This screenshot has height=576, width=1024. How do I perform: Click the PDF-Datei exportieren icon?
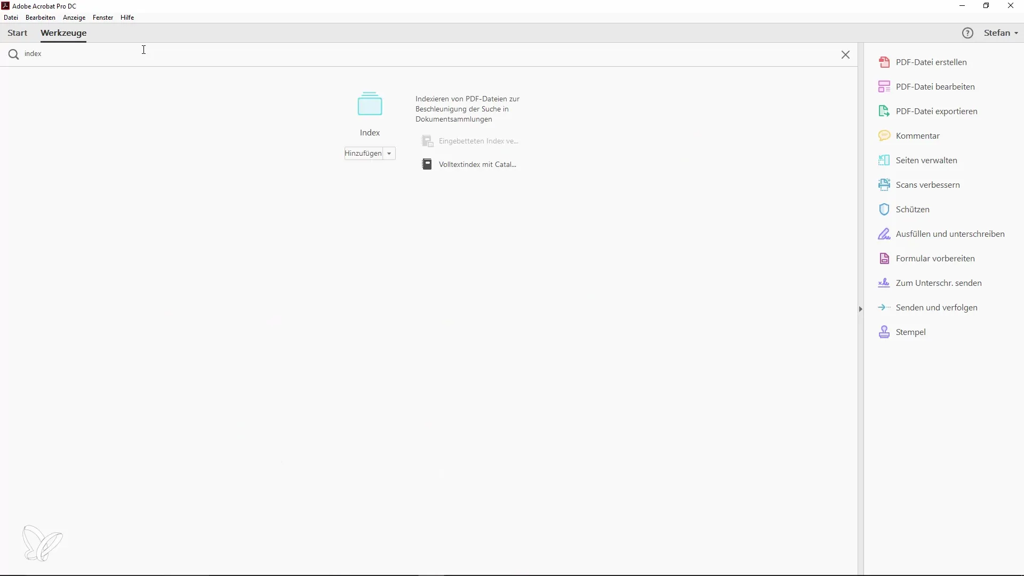[x=885, y=111]
